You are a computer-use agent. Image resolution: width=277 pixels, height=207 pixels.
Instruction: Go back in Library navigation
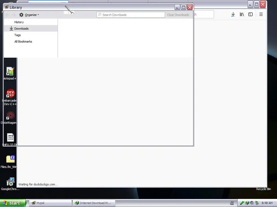coord(7,15)
